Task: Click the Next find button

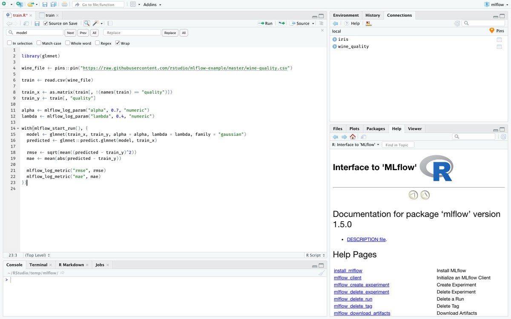Action: pos(70,33)
